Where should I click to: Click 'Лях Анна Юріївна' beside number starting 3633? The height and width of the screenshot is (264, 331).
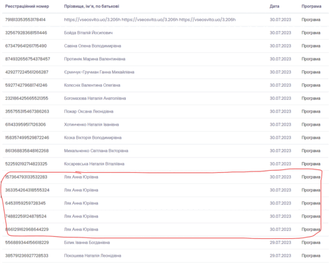pyautogui.click(x=81, y=190)
